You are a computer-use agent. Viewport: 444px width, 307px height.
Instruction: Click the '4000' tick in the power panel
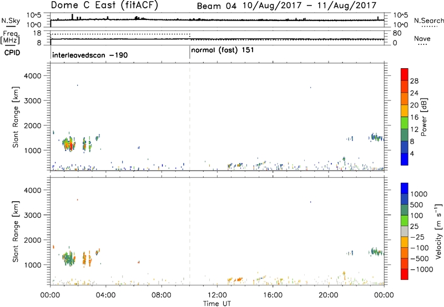pos(33,76)
